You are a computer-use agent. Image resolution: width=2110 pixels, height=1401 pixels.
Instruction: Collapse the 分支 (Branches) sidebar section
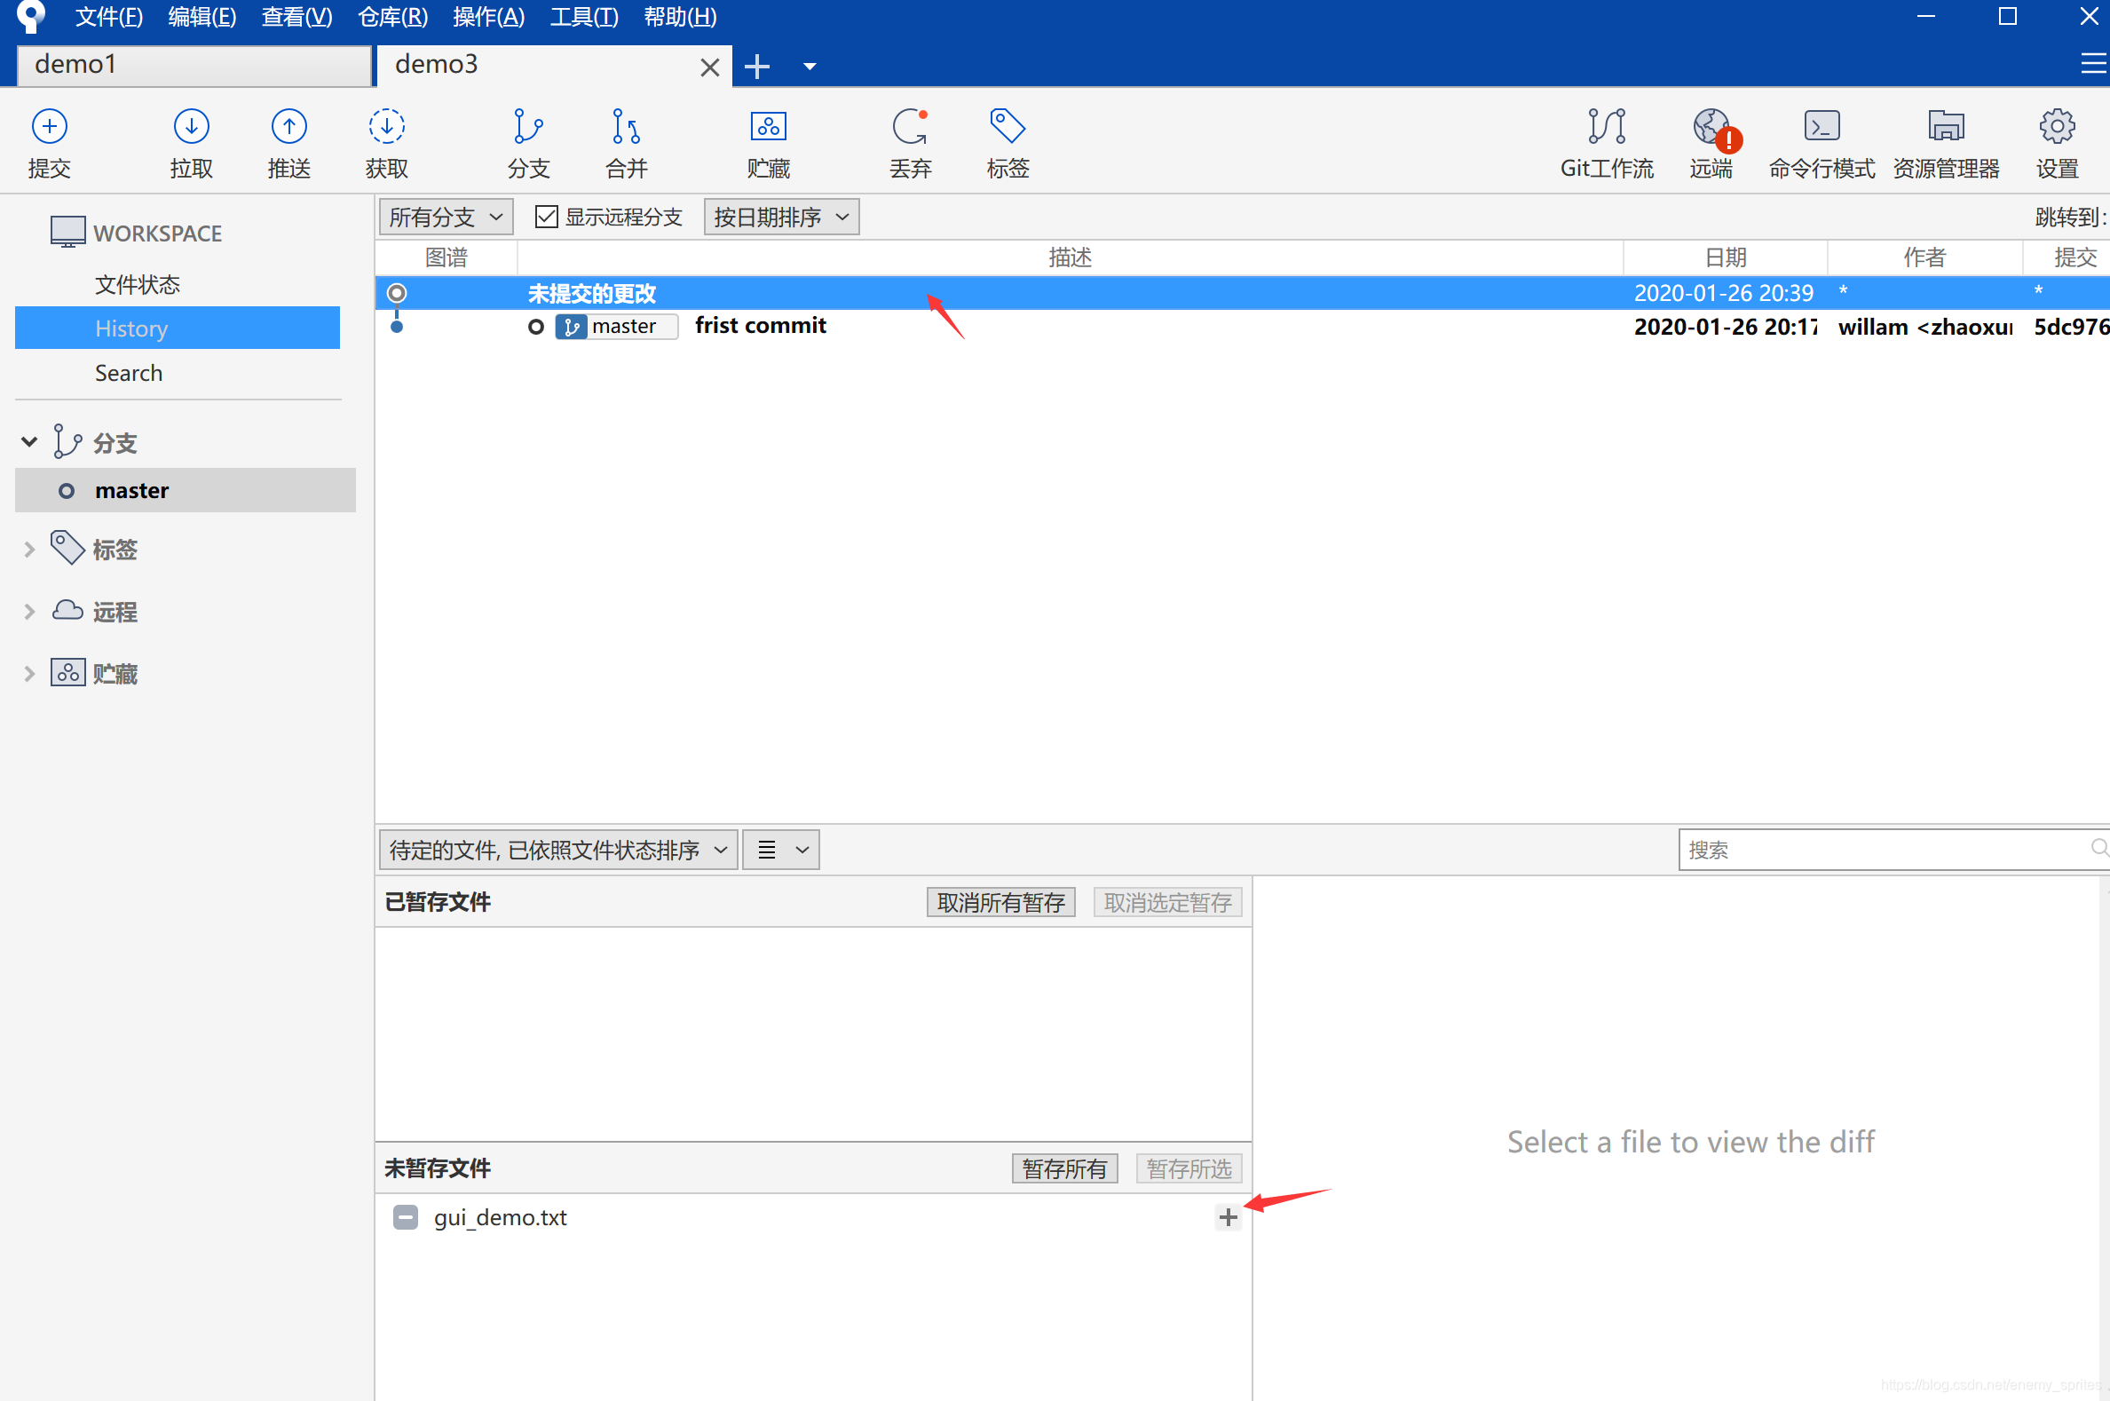tap(29, 442)
